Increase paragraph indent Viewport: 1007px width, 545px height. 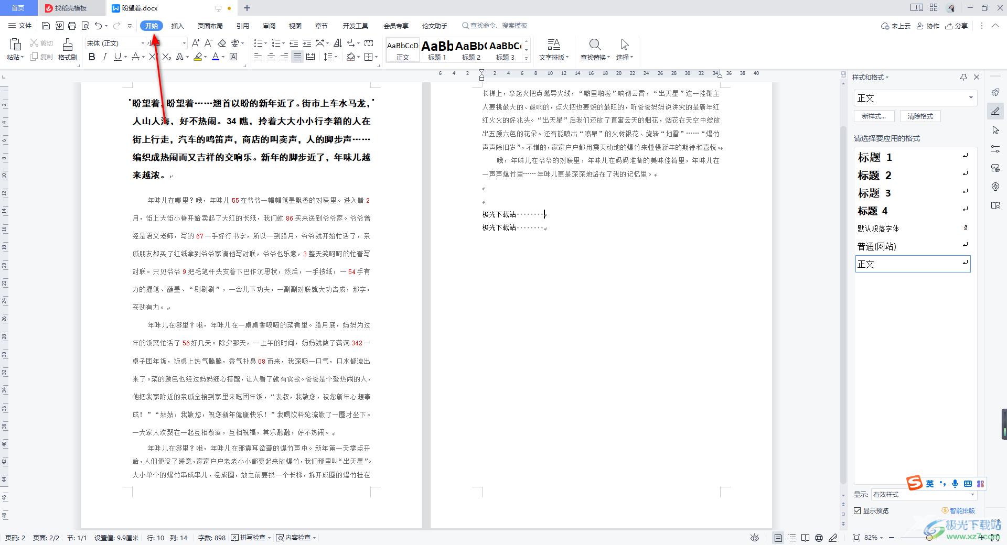pos(307,43)
